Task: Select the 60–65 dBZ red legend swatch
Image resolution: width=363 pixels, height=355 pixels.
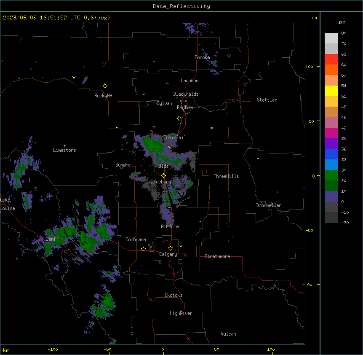Action: (x=331, y=59)
